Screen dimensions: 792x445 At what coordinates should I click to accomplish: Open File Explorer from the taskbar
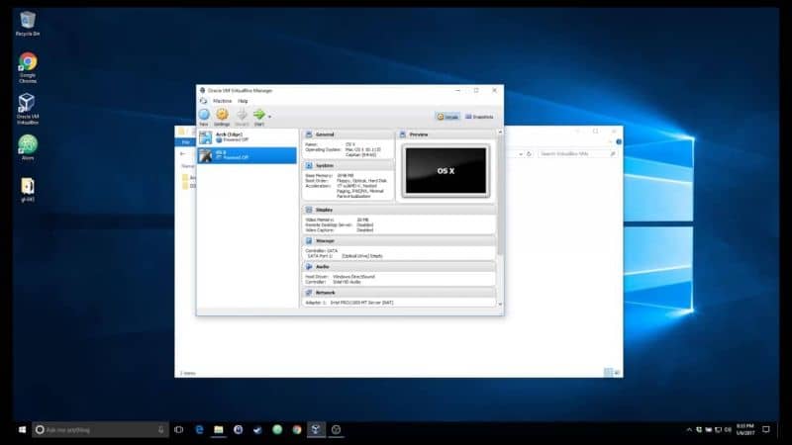tap(219, 430)
